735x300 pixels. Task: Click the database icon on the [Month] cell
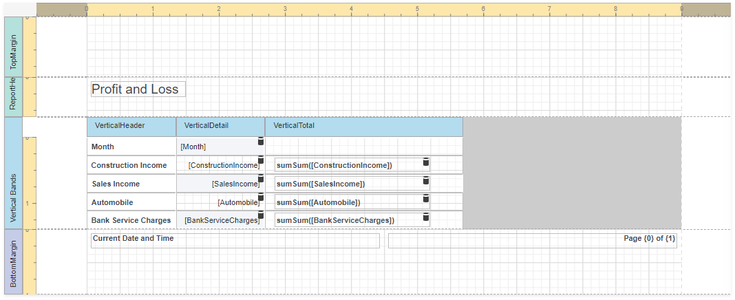(261, 141)
